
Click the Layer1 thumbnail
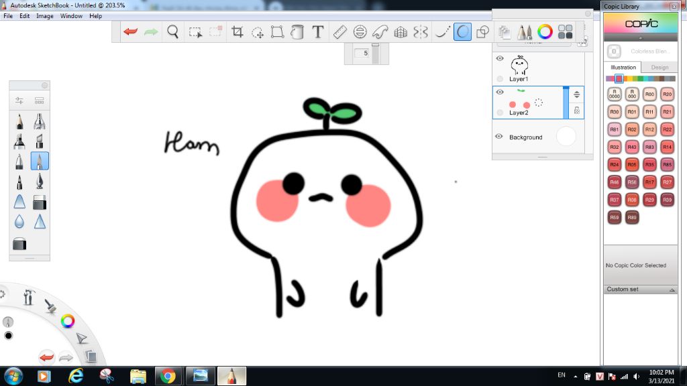(520, 65)
